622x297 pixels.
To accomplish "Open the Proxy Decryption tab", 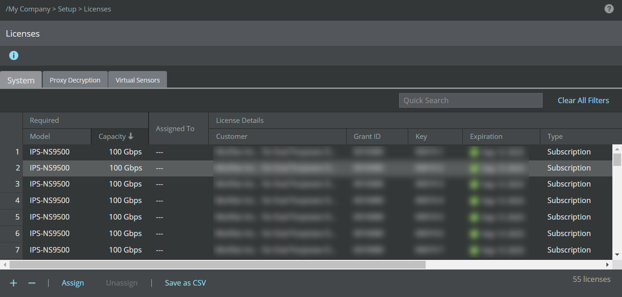I will point(75,80).
